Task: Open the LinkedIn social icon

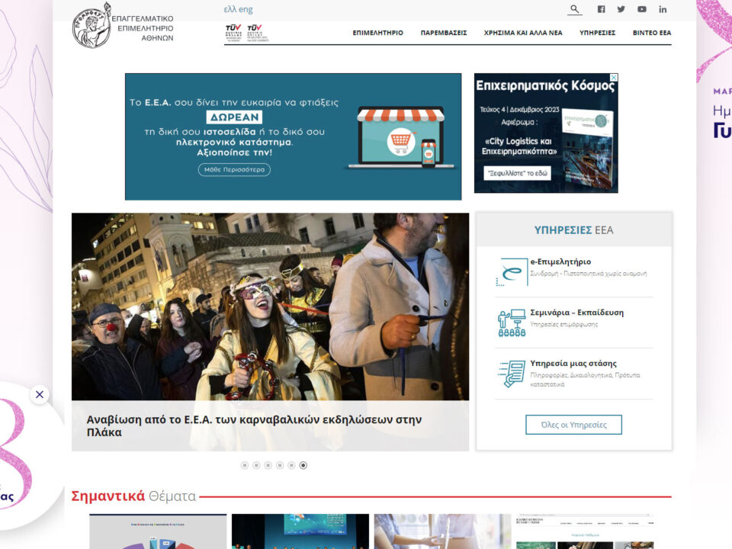Action: click(663, 9)
